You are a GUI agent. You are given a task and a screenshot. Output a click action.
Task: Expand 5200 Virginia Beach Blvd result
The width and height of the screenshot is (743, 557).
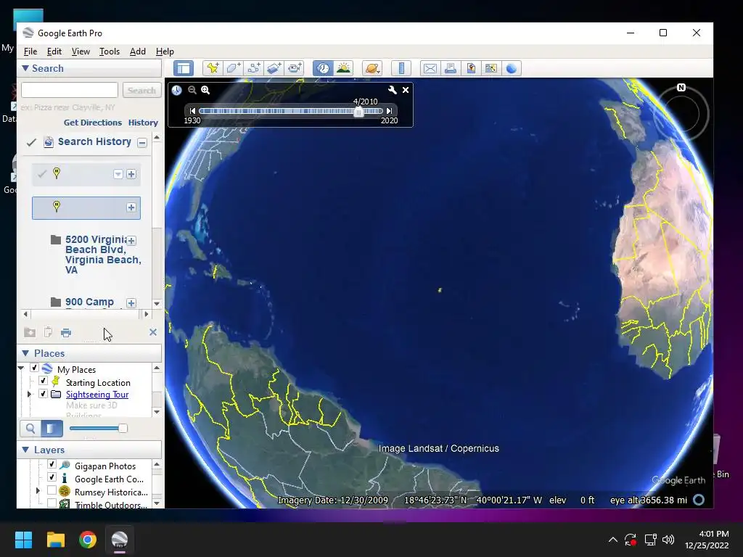coord(131,241)
